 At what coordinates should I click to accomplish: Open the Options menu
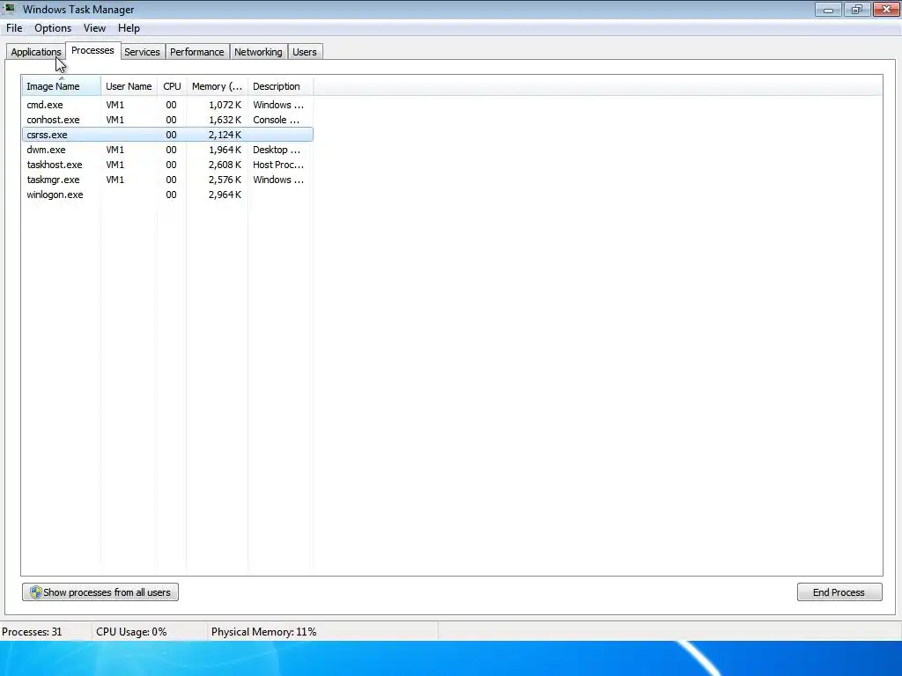pos(53,28)
